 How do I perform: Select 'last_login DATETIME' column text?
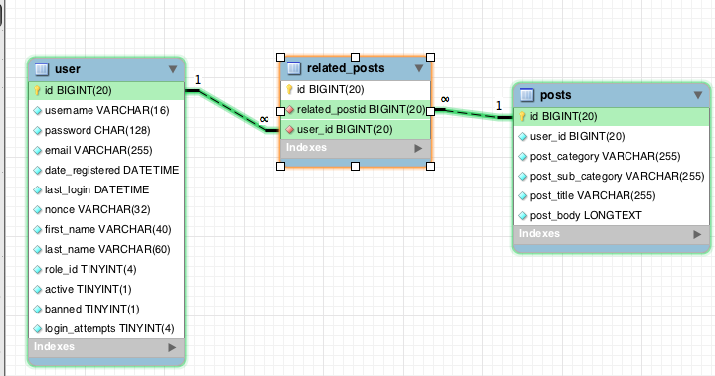pyautogui.click(x=97, y=190)
